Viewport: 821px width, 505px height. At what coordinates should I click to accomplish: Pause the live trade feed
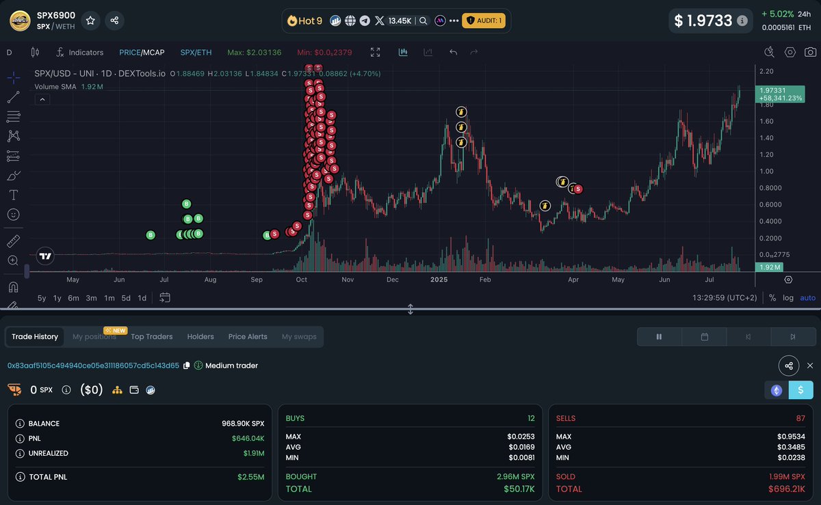660,337
